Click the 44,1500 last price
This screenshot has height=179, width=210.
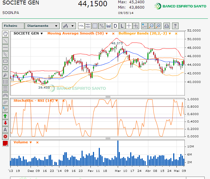(x=93, y=4)
